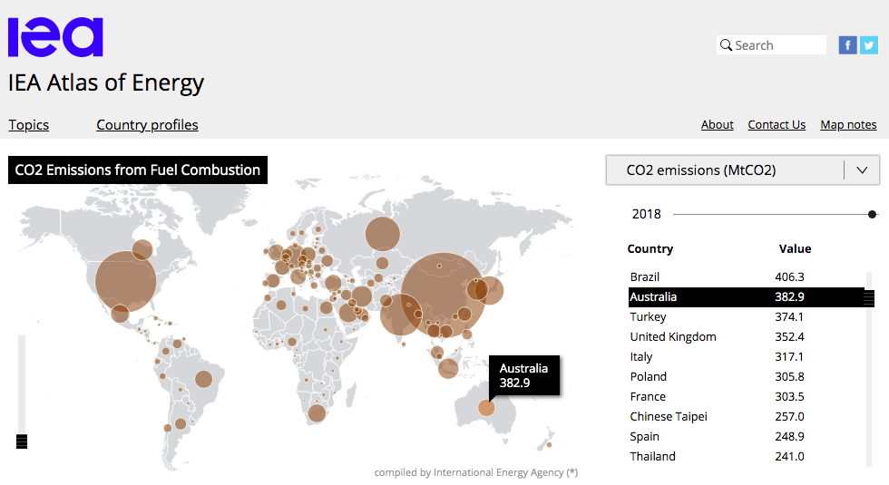Screen dimensions: 889x485
Task: Expand the CO2 emissions (MtCO2) dropdown
Action: pos(743,170)
